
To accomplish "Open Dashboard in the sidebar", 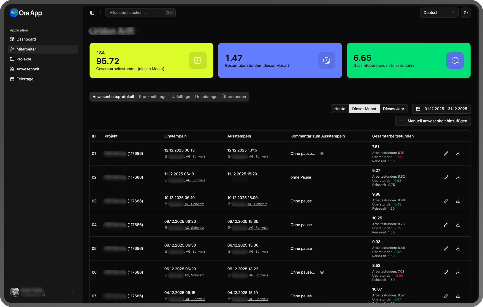I will pos(26,39).
